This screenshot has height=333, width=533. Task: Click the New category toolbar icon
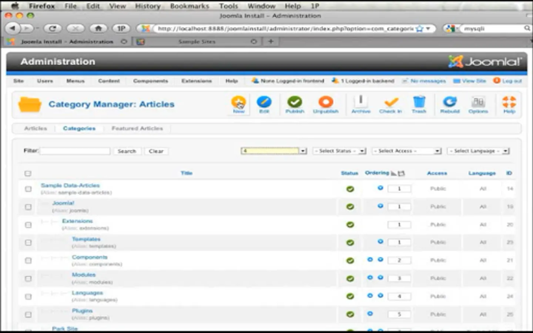(238, 104)
